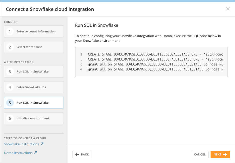Click the step 1 number circle
Image resolution: width=235 pixels, height=163 pixels.
pyautogui.click(x=10, y=31)
